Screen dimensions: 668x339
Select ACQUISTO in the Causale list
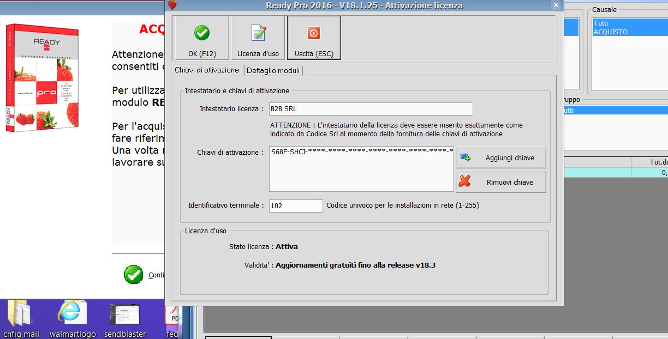click(629, 32)
